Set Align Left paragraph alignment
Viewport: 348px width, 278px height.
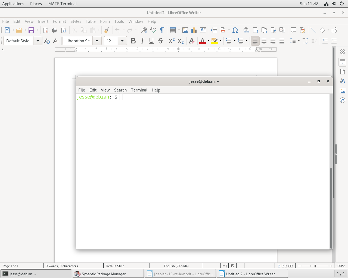(255, 41)
